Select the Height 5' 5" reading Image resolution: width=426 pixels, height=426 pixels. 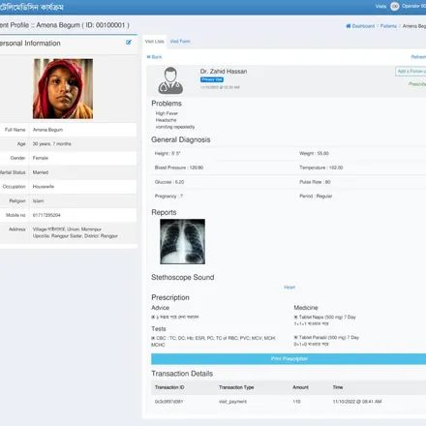tap(167, 153)
